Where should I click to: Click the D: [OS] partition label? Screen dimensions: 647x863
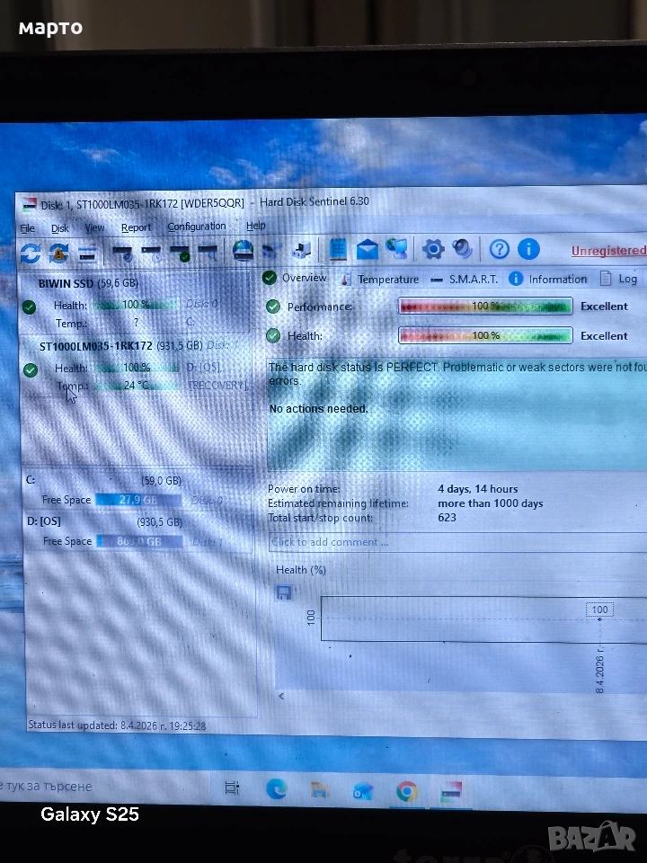43,520
